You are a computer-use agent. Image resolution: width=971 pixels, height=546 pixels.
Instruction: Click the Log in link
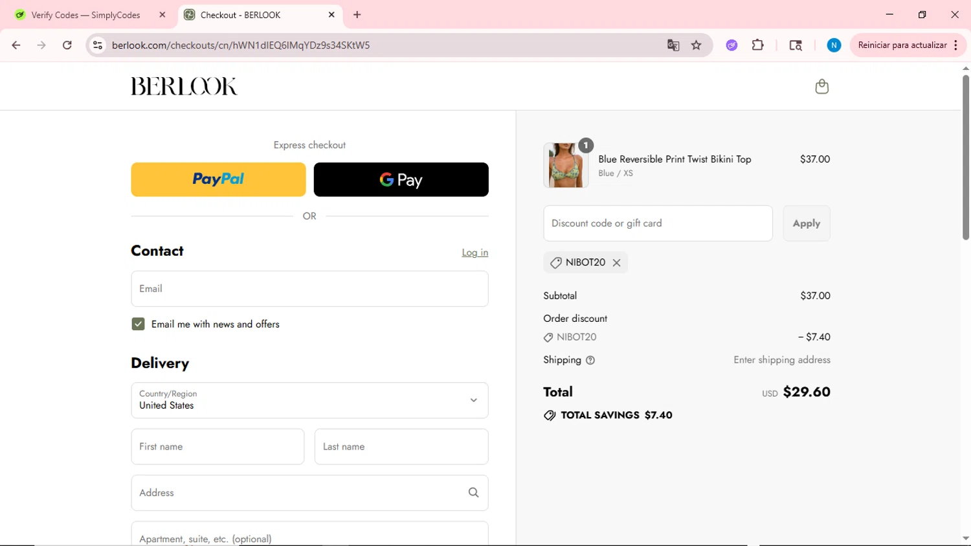[x=474, y=253]
